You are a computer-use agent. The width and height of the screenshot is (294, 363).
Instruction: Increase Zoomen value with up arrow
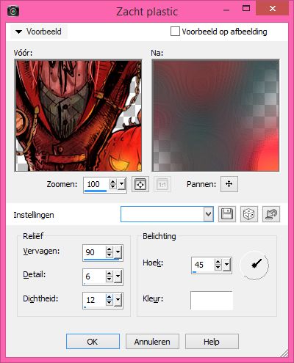pyautogui.click(x=112, y=182)
